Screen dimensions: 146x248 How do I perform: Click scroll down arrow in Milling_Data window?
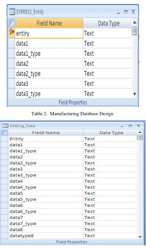click(140, 237)
